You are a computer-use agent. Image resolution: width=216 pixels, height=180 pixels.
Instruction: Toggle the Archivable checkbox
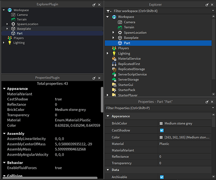tap(162, 177)
